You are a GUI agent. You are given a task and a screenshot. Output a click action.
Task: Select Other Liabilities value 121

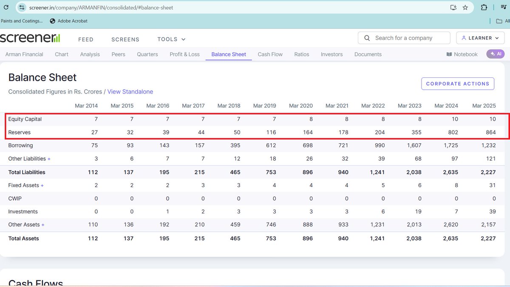coord(491,159)
